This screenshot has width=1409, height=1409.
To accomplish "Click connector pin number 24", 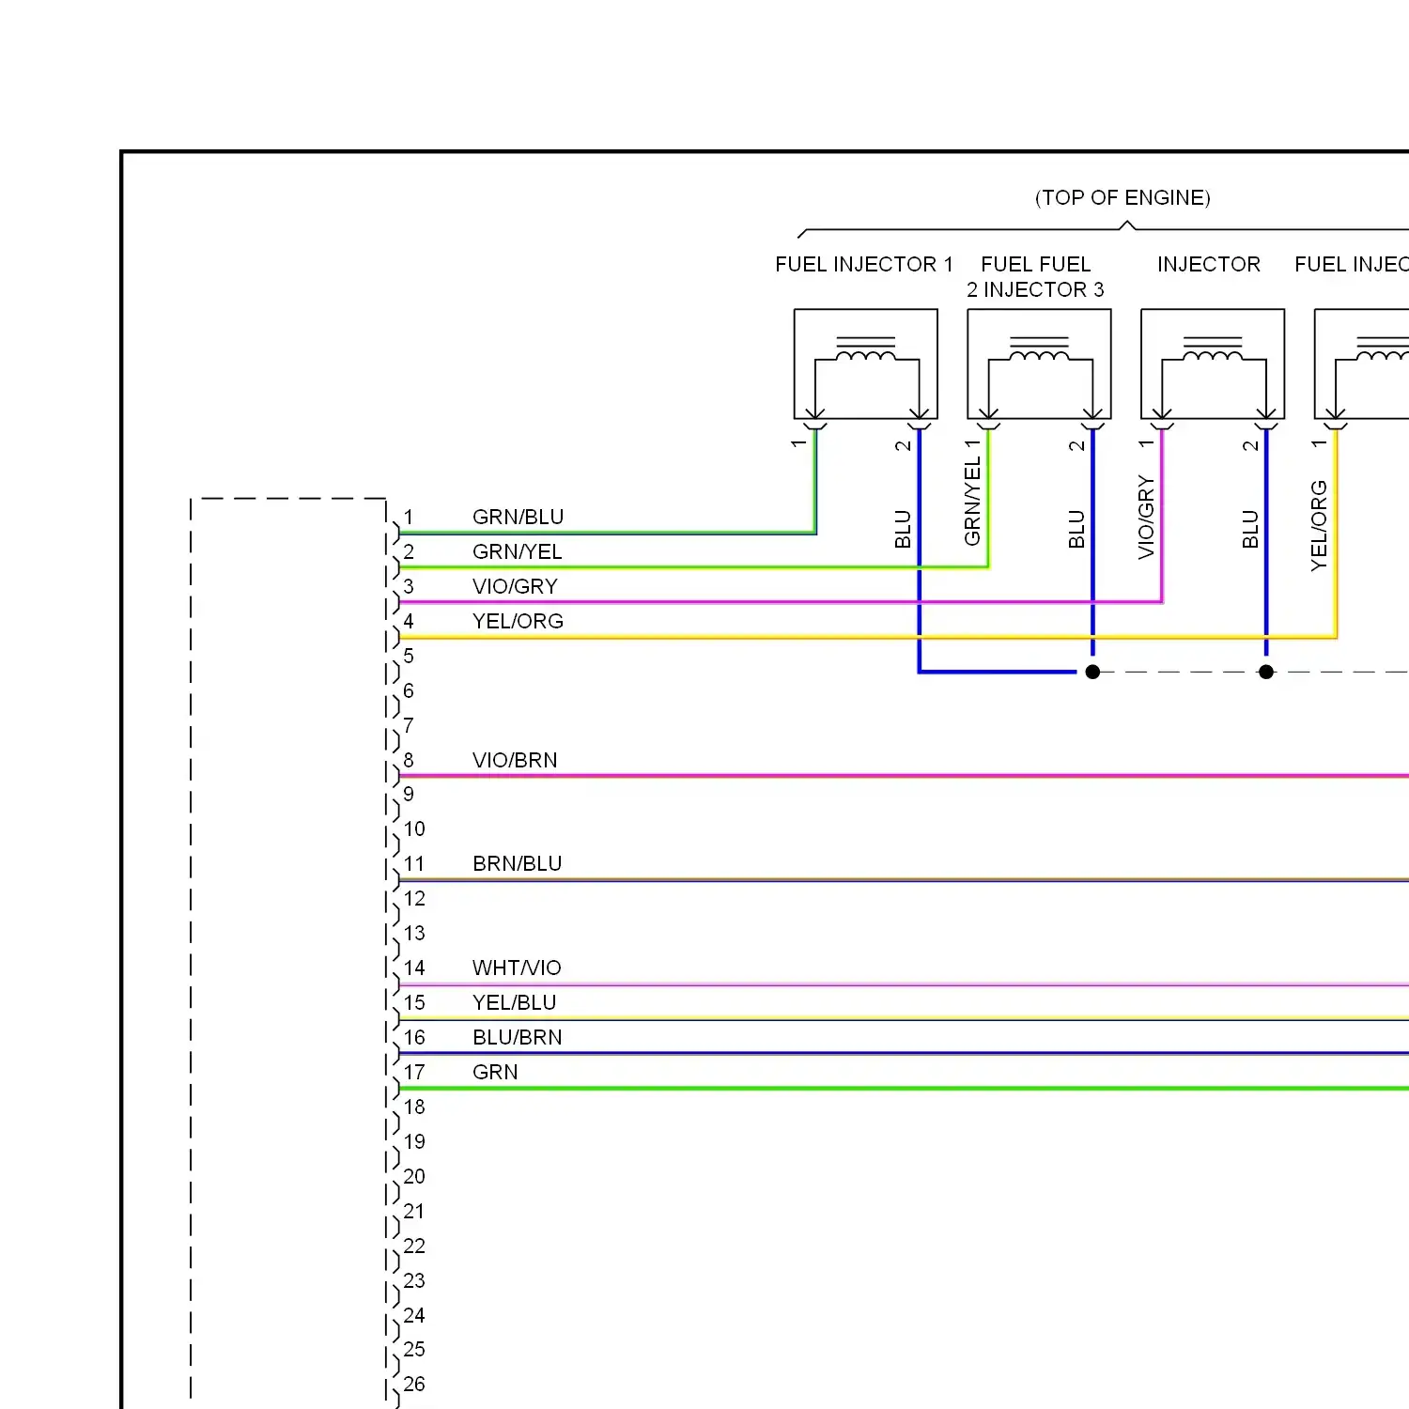I will (414, 1316).
